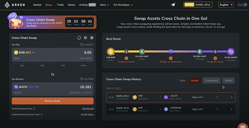Click the Review Order button

pos(52,101)
